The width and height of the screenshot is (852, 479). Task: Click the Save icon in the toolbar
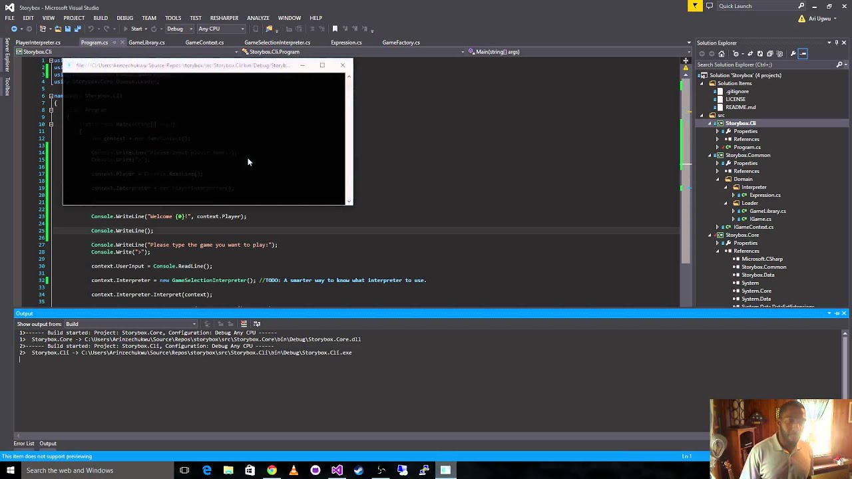coord(68,29)
